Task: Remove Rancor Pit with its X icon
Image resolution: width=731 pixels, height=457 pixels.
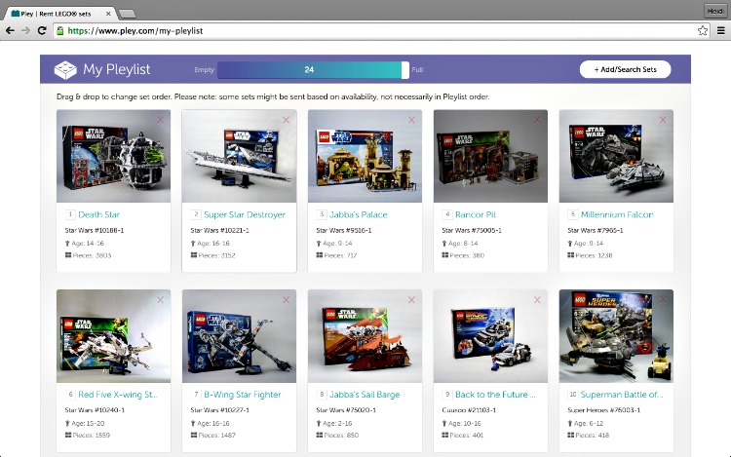Action: (537, 120)
